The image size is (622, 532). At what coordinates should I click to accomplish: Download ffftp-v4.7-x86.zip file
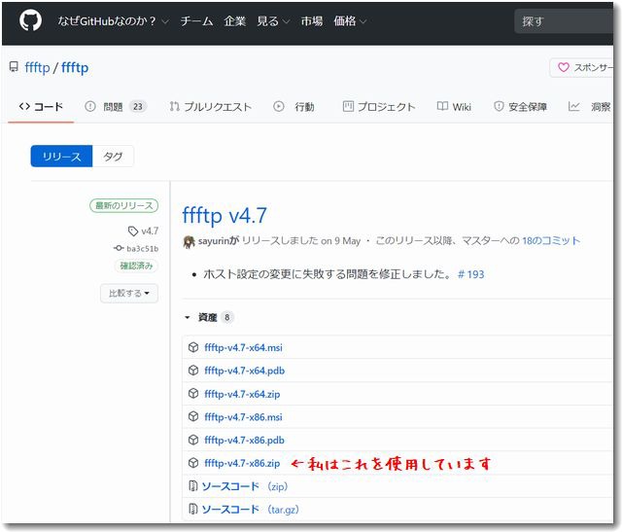tap(242, 463)
